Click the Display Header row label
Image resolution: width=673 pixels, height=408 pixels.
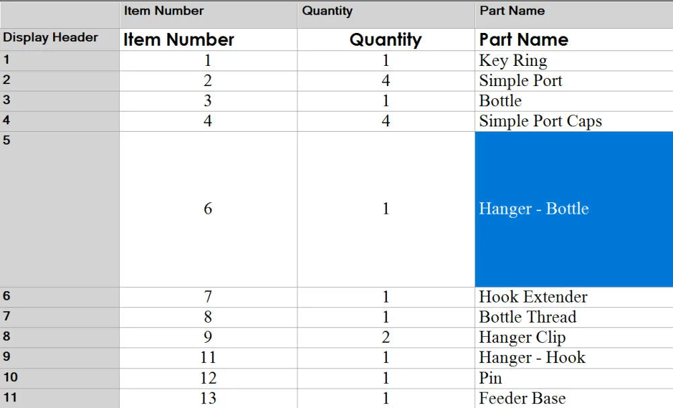[60, 40]
